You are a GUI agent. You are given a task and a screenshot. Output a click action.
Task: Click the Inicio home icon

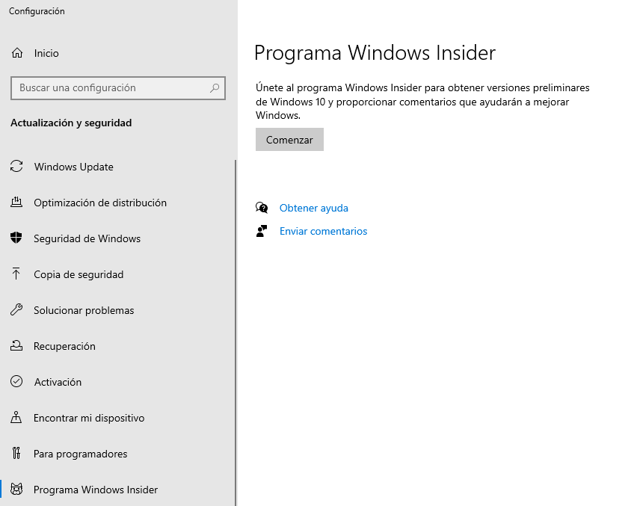(16, 53)
